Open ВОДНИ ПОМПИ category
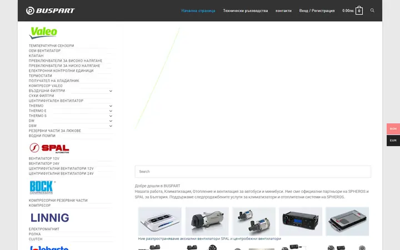This screenshot has width=400, height=250. (x=42, y=136)
